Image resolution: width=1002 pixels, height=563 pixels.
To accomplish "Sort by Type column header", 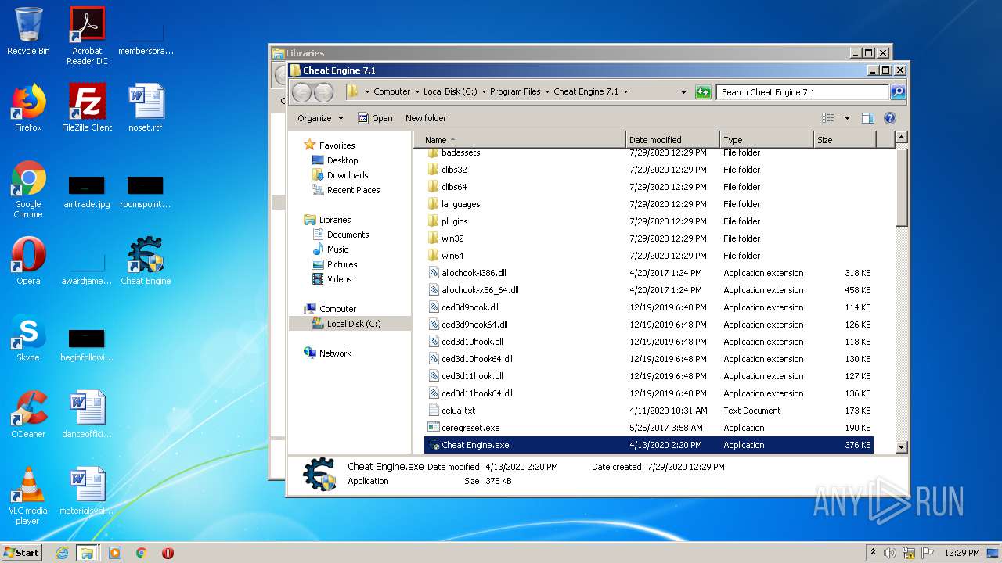I will coord(766,140).
